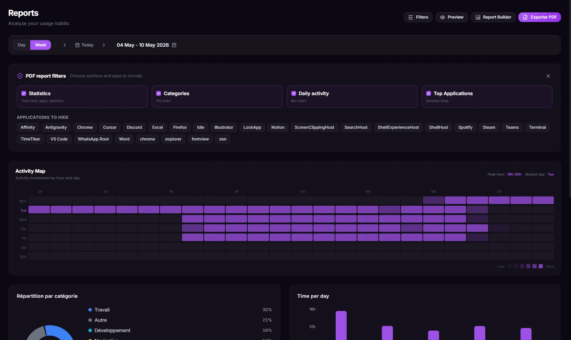Hide the zen application
This screenshot has width=571, height=340.
click(x=223, y=139)
